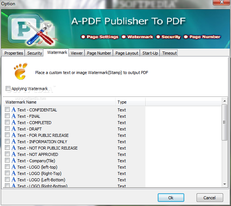Viewport: 231px width, 206px height.
Task: Open the Properties tab
Action: [13, 53]
